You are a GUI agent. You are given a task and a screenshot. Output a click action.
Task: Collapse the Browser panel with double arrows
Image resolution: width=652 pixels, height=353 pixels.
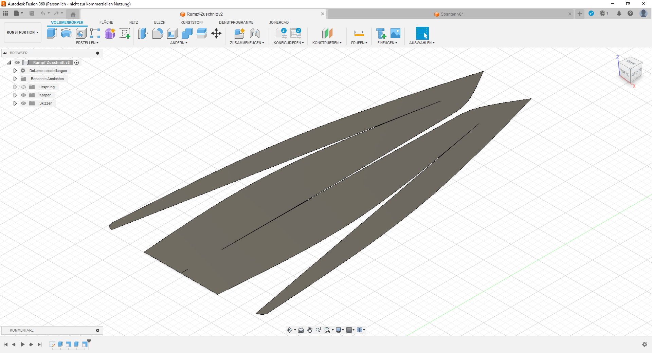click(x=5, y=53)
